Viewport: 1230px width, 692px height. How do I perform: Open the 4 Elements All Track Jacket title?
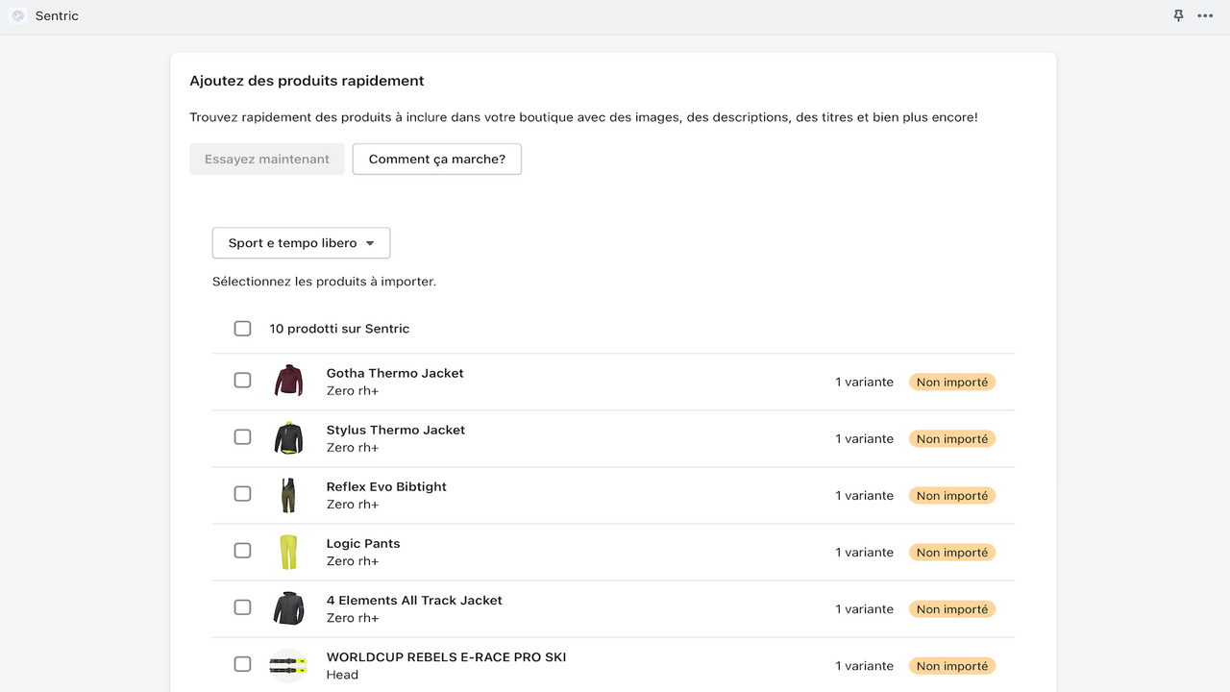pos(414,600)
